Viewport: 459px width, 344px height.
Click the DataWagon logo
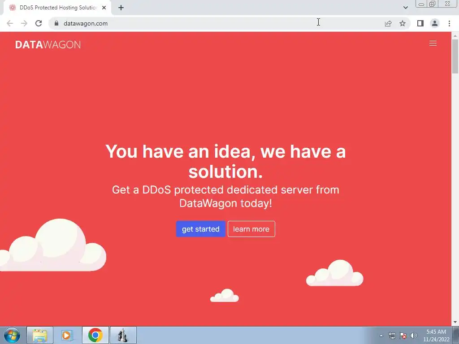(x=48, y=44)
